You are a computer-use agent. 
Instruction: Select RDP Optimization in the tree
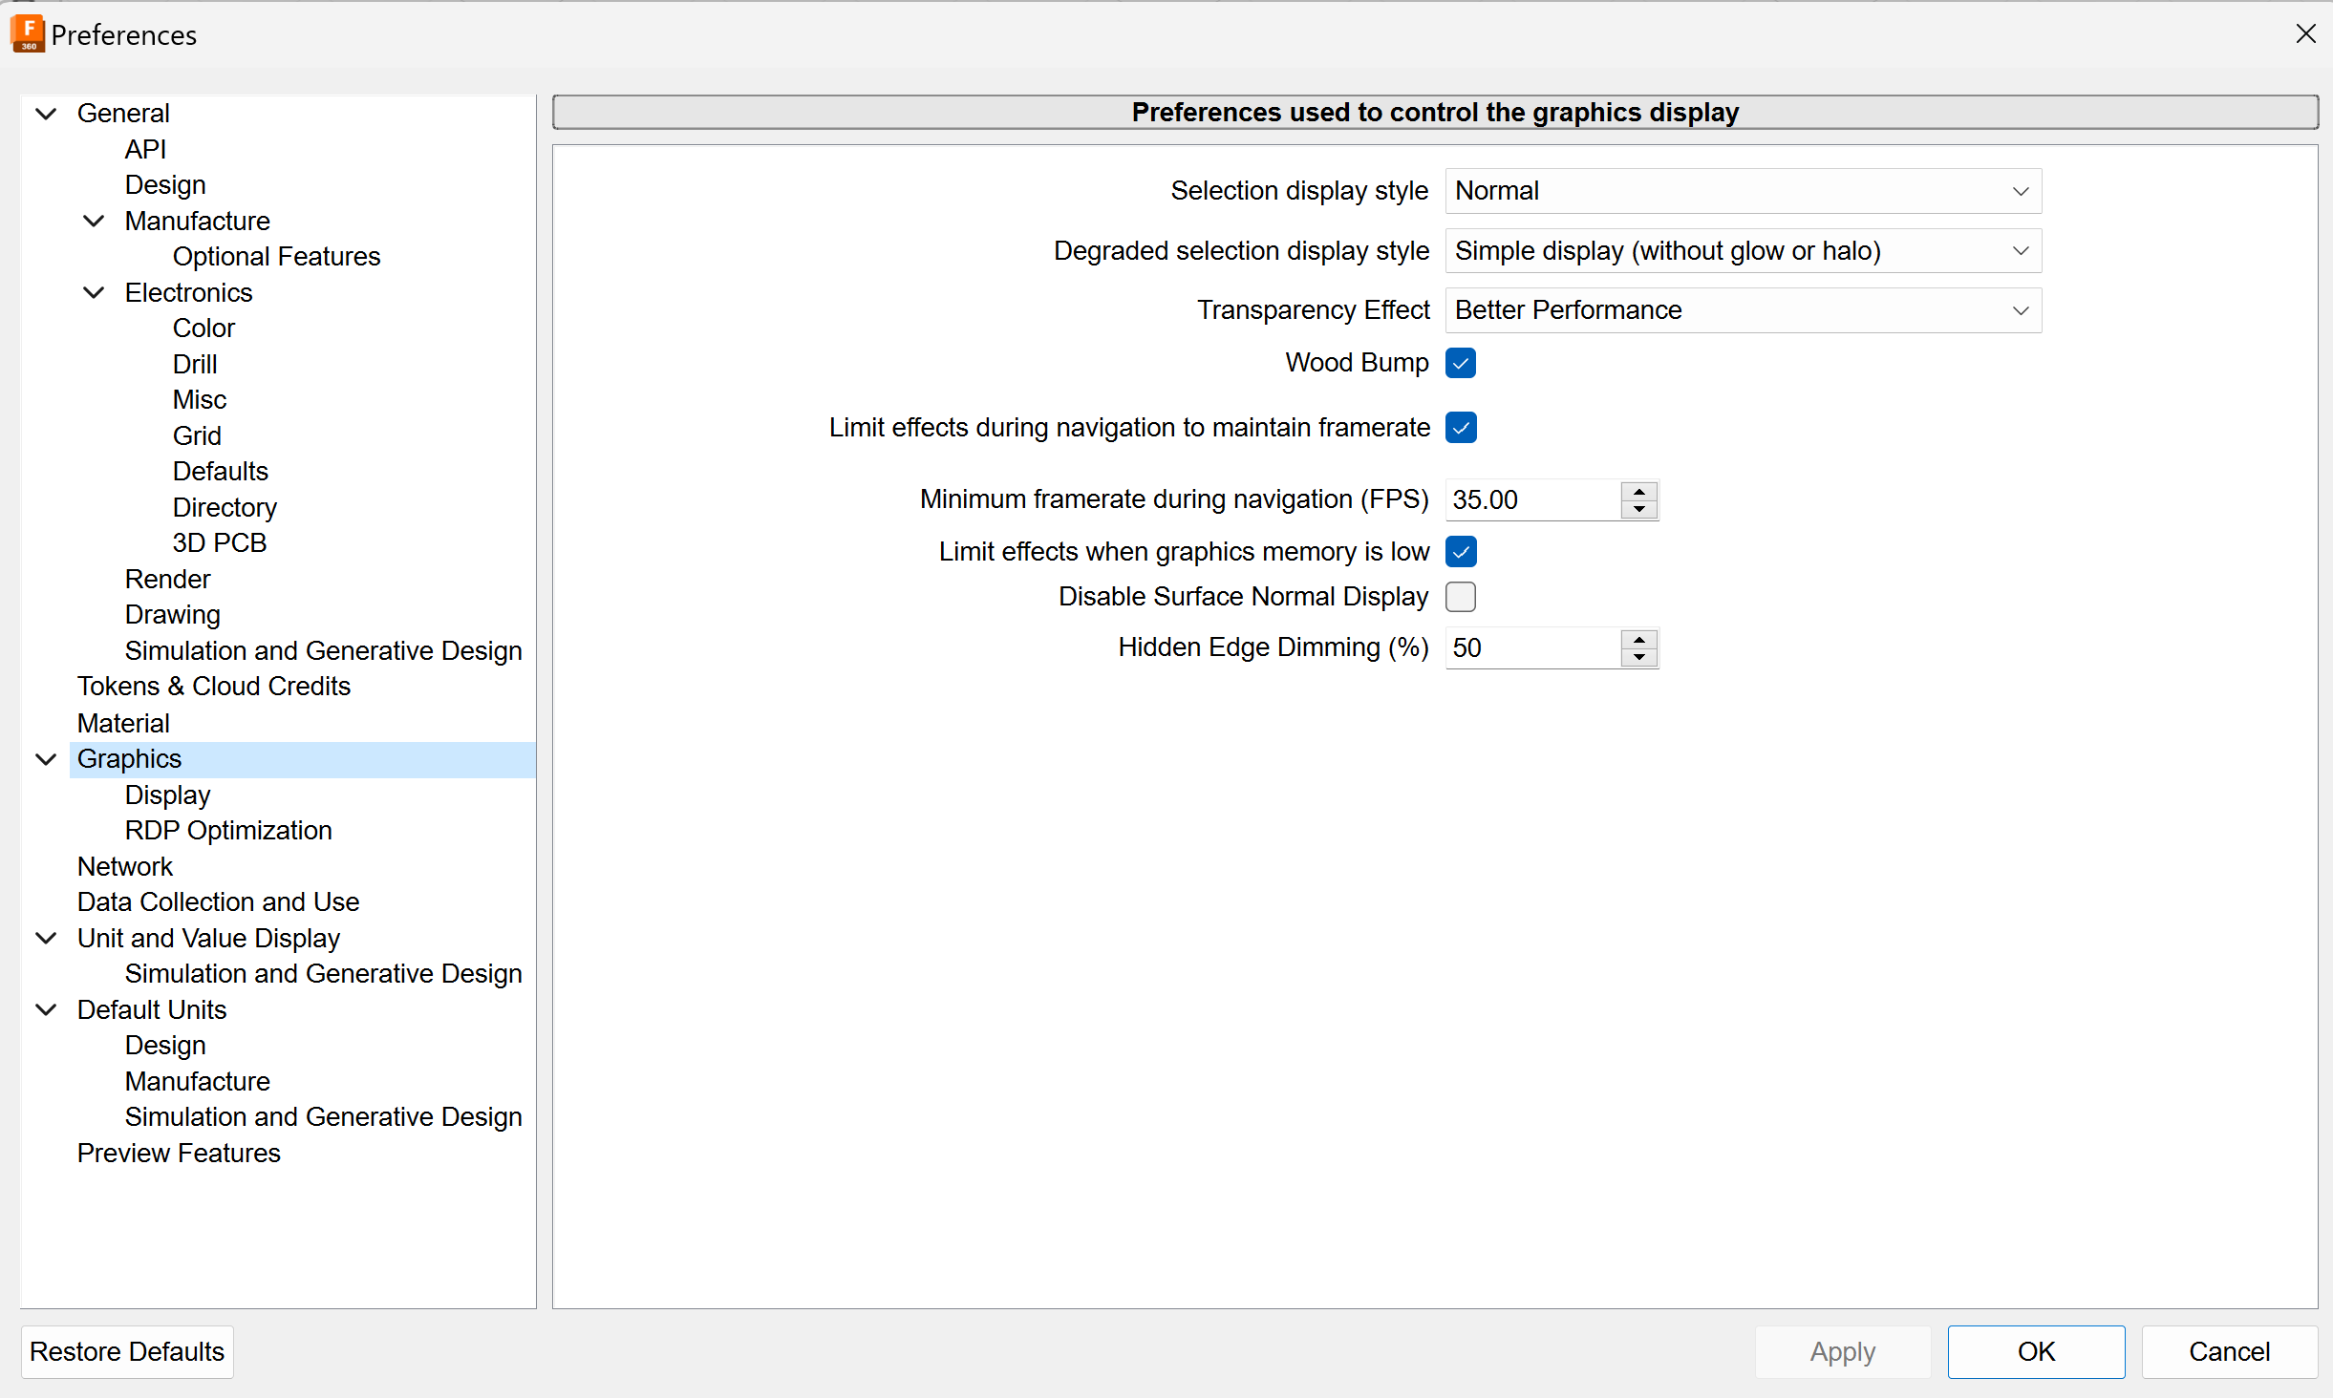point(227,831)
